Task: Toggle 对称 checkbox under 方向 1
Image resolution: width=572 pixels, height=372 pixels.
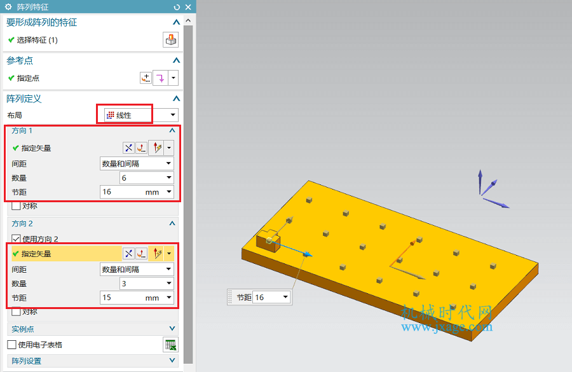Action: tap(16, 206)
